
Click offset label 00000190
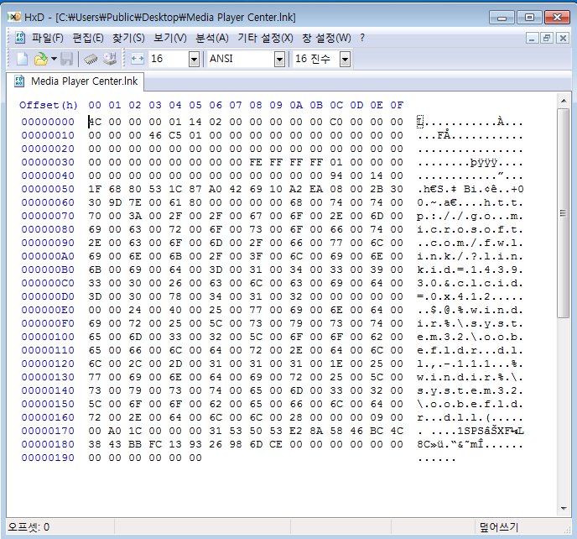[48, 458]
